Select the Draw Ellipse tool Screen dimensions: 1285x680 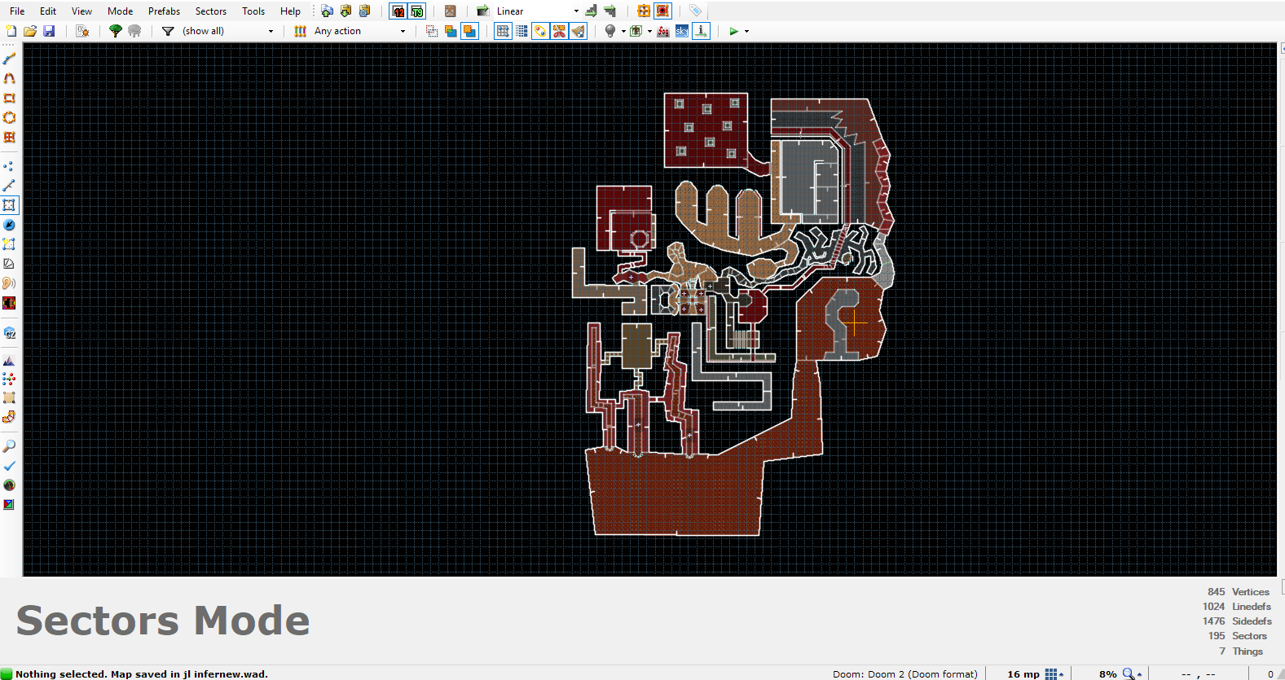10,117
